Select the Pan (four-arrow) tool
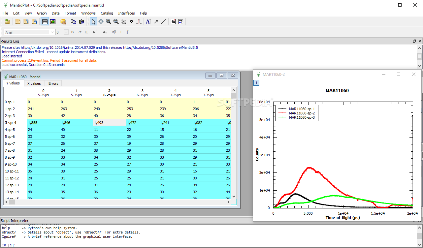This screenshot has height=248, width=423. pos(101,21)
